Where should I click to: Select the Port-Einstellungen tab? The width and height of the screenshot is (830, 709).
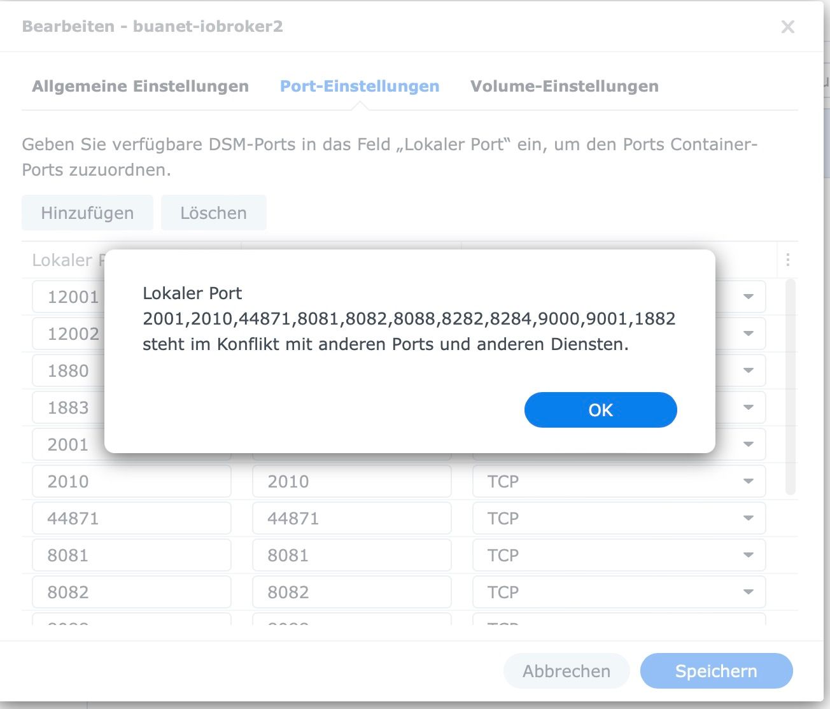(360, 87)
